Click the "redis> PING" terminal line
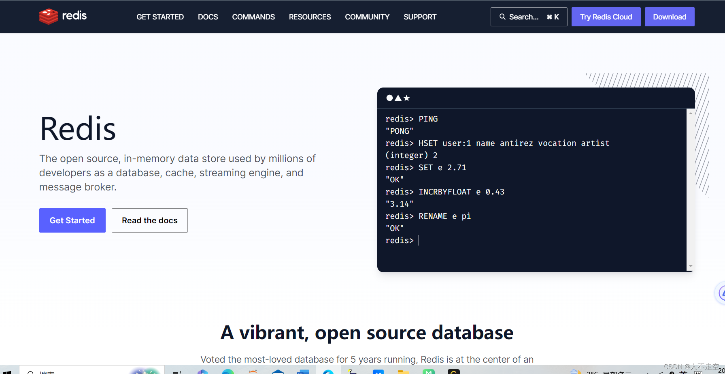 point(411,119)
